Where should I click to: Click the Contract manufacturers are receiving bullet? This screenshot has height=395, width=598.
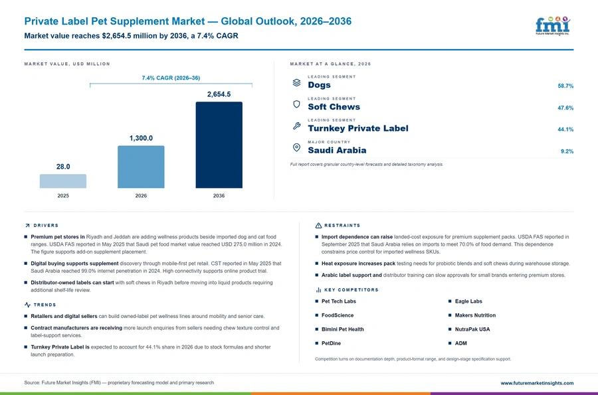pyautogui.click(x=155, y=331)
